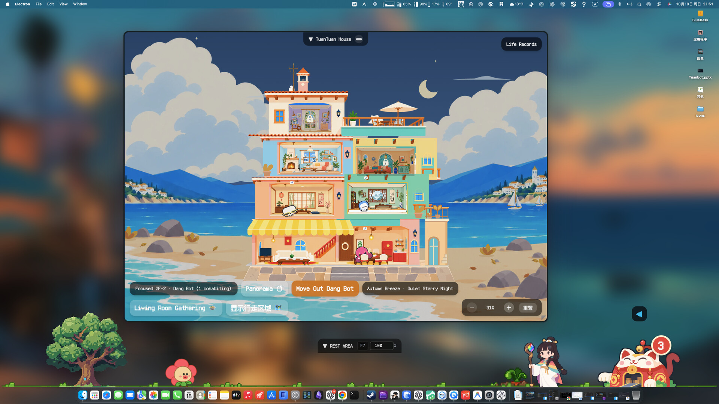Open the icons folder on the desktop
Screen dimensions: 719x404
[700, 111]
